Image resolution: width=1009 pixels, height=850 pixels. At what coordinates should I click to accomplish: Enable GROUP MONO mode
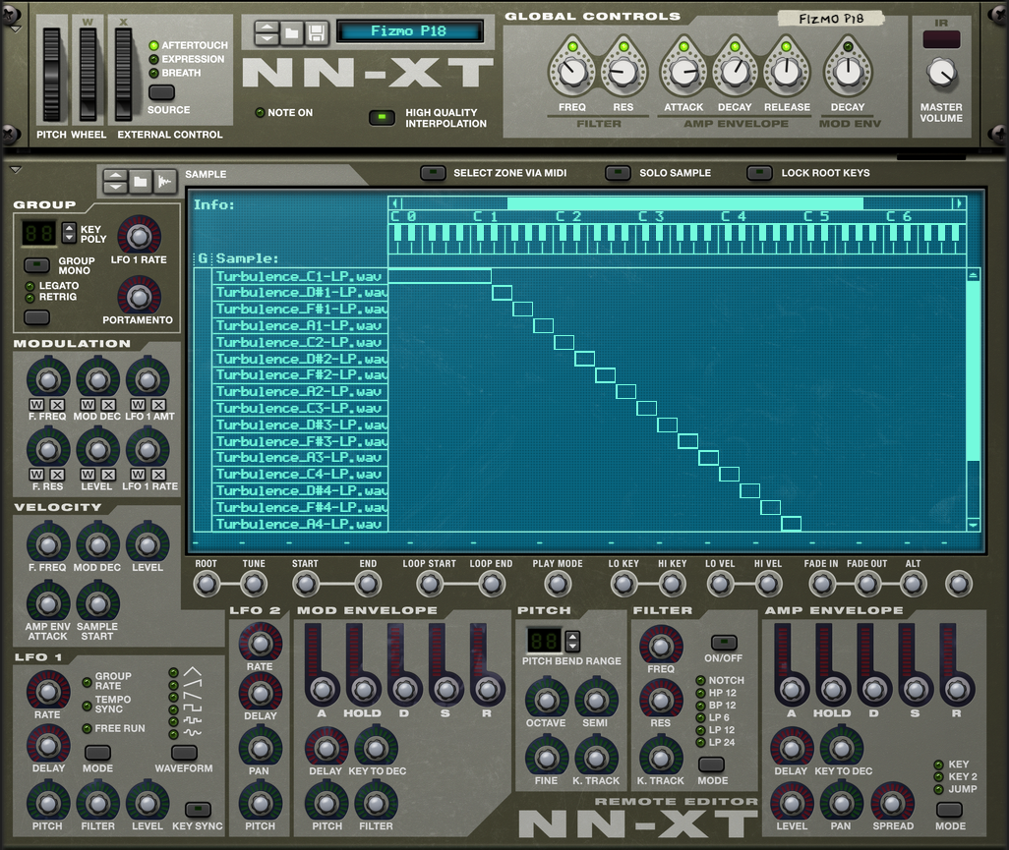(x=36, y=265)
